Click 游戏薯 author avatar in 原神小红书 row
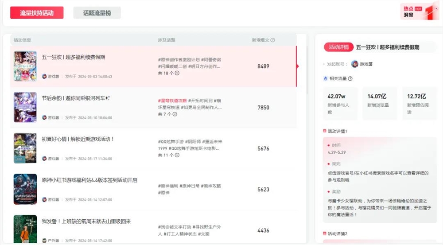The height and width of the screenshot is (245, 443). (44, 199)
